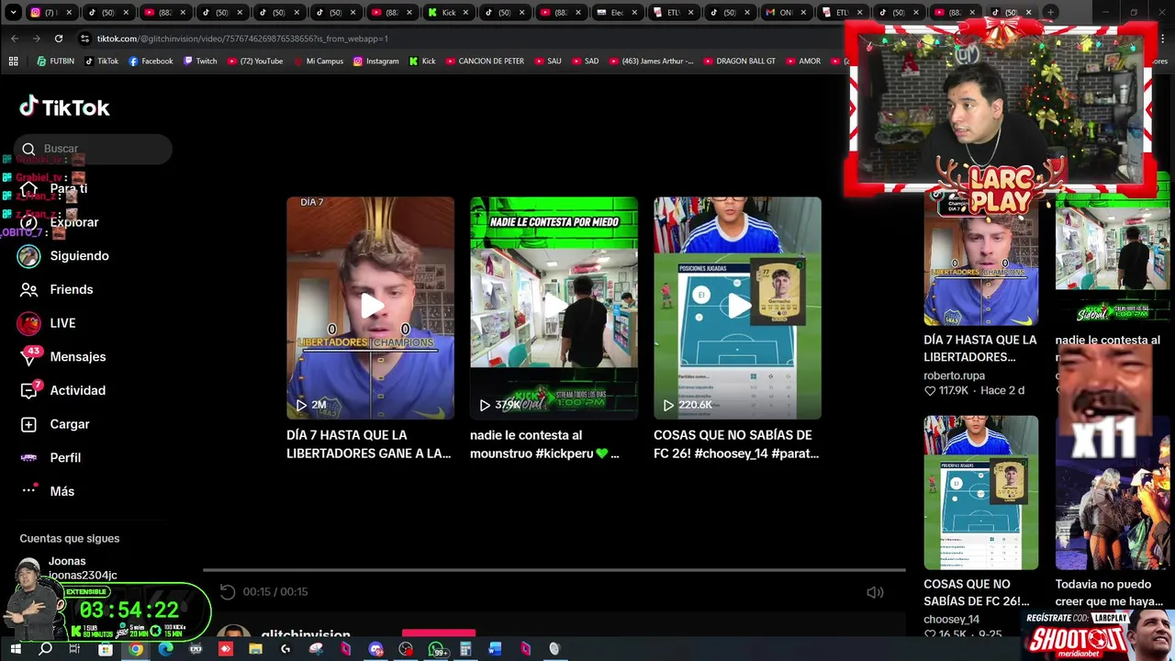Screen dimensions: 1175x661
Task: Click 'DÍA 7 HASTA QUE LA LIBERTADORES GANE' caption
Action: coord(369,444)
